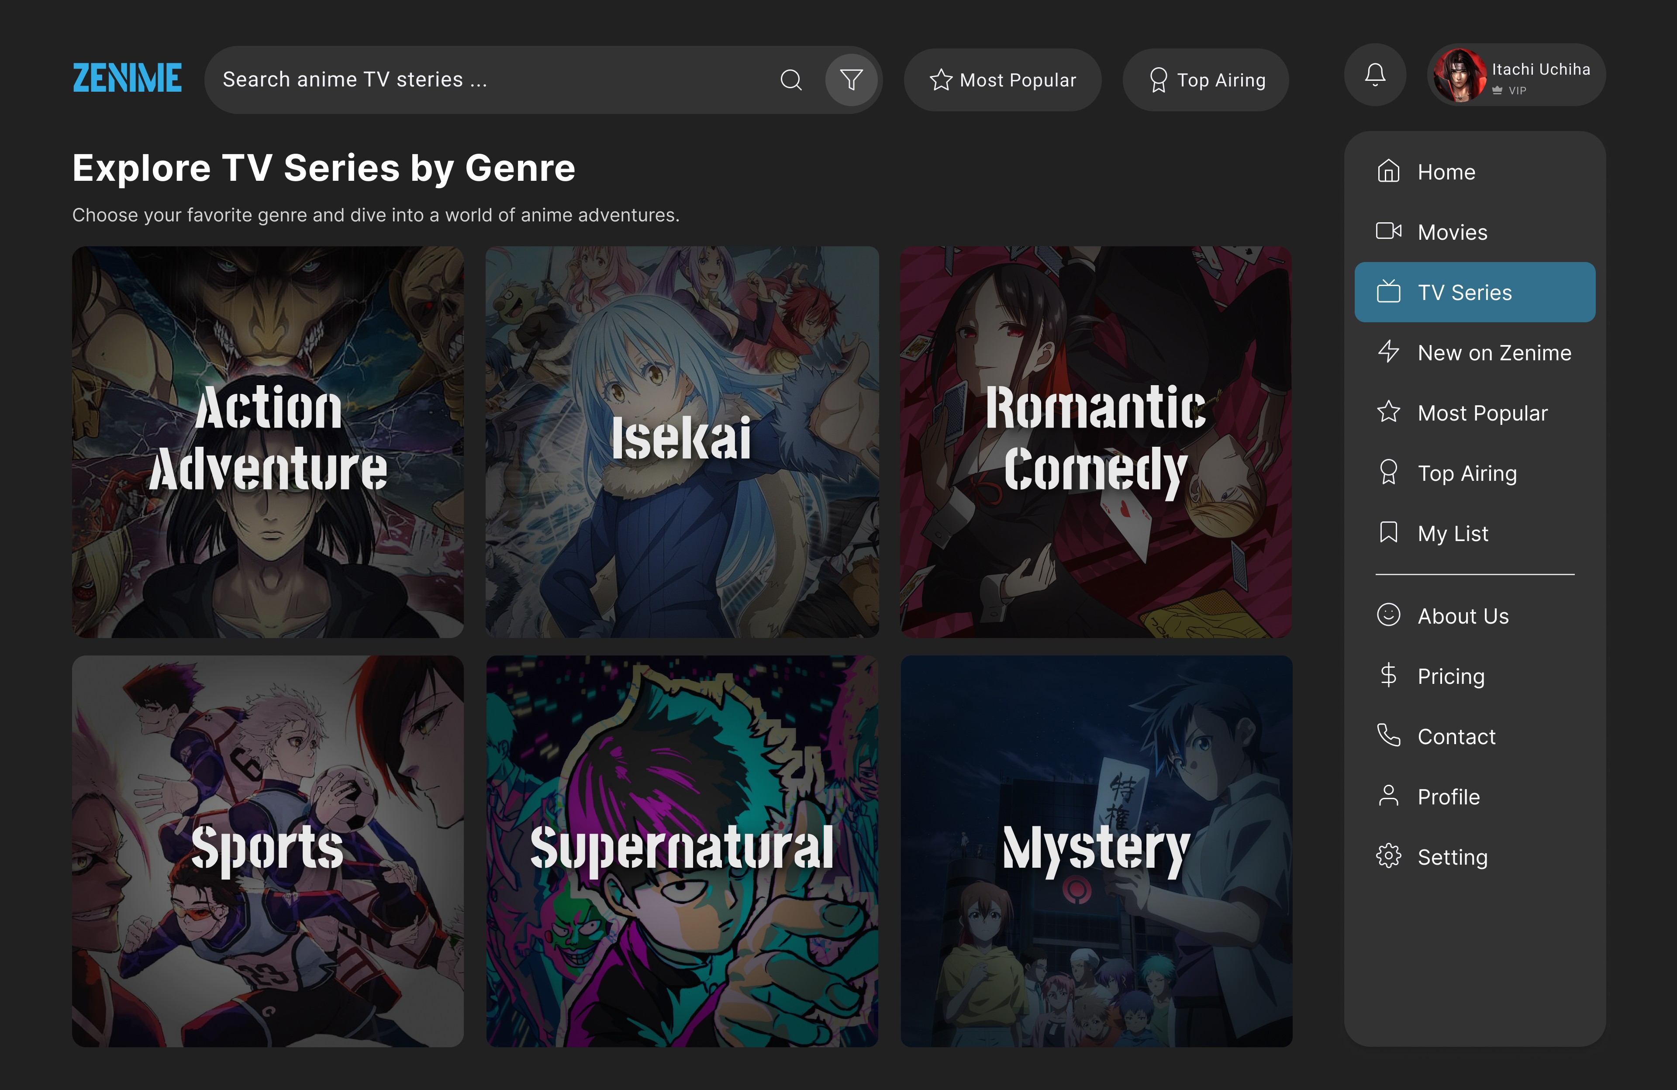Click the Movies camera icon in sidebar
Viewport: 1677px width, 1090px height.
pos(1388,231)
